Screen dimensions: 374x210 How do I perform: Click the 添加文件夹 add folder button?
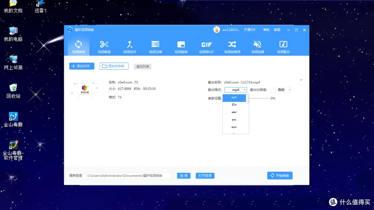(114, 66)
